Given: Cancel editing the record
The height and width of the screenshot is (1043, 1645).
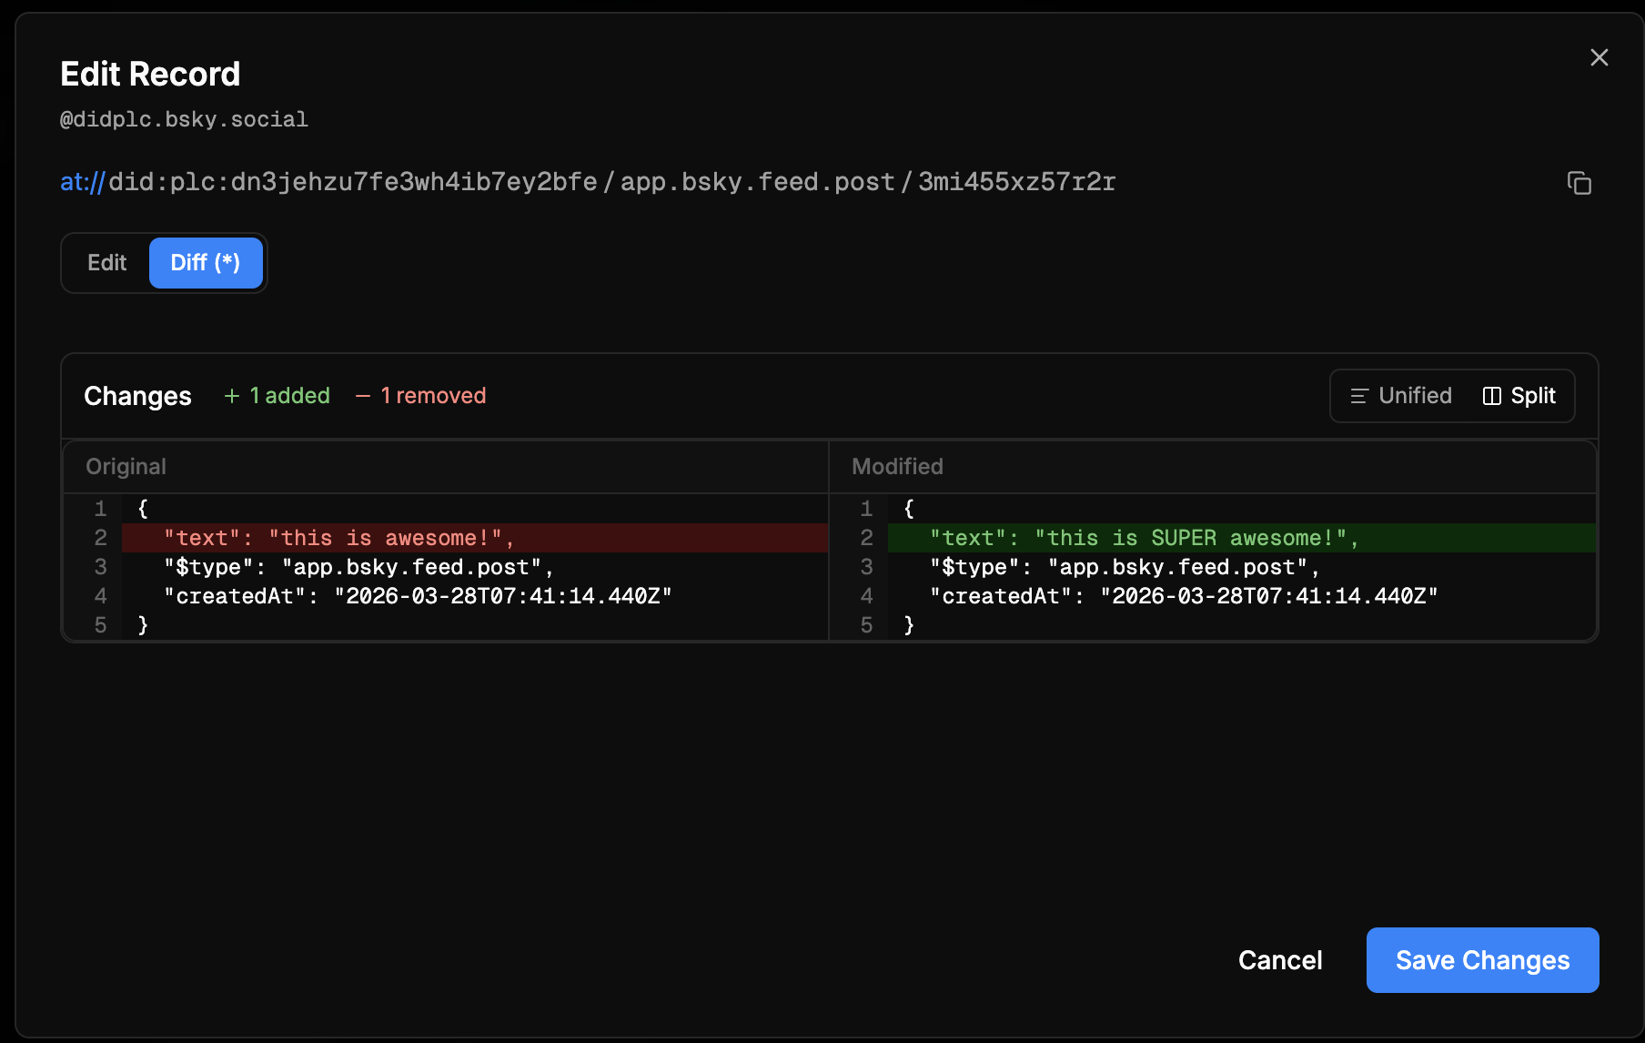Looking at the screenshot, I should pyautogui.click(x=1279, y=960).
